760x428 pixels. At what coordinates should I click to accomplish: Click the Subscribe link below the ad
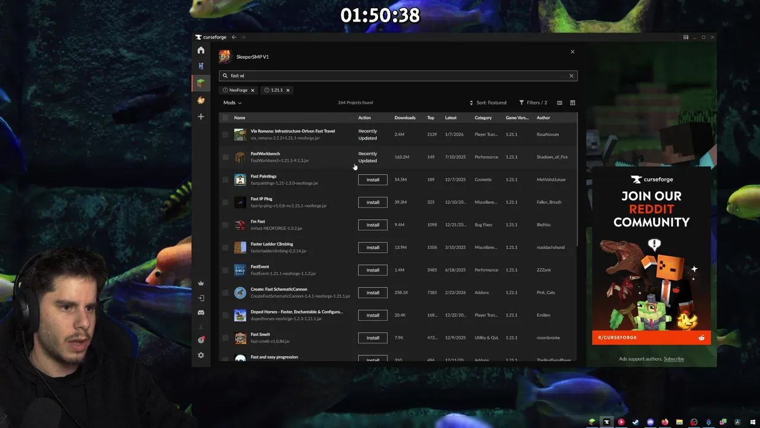(x=673, y=359)
